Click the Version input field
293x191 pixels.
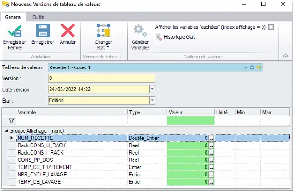point(98,78)
